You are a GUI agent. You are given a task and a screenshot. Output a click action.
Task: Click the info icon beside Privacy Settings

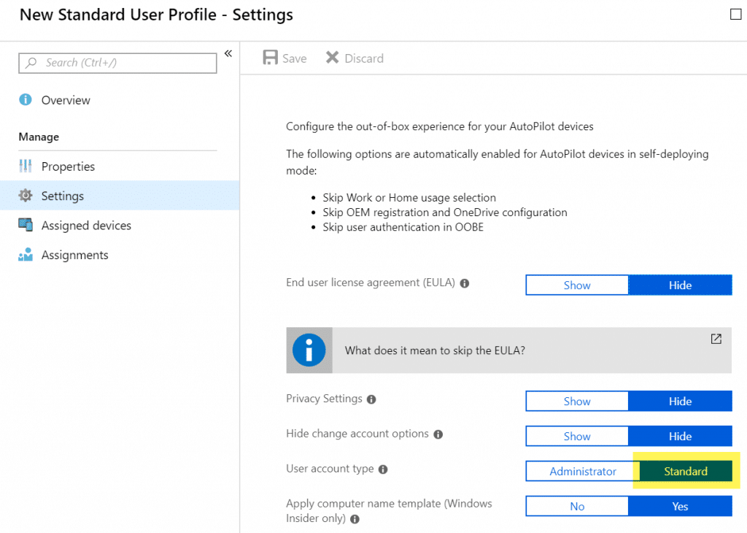[372, 399]
